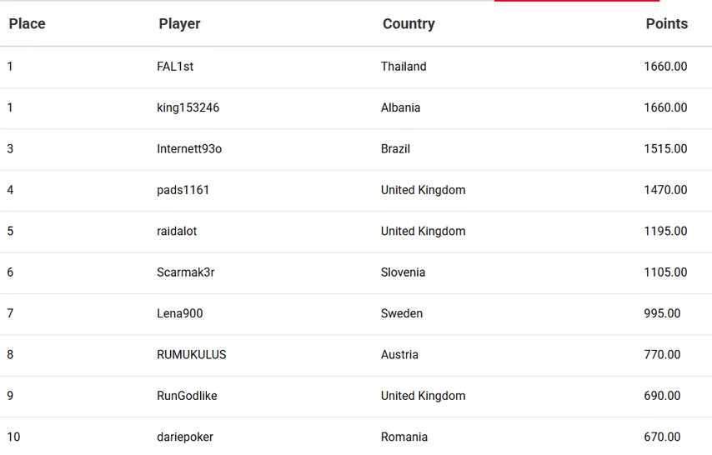
Task: Select the Country column header
Action: click(409, 23)
